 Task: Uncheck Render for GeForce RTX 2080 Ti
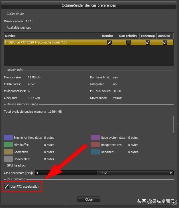click(109, 42)
